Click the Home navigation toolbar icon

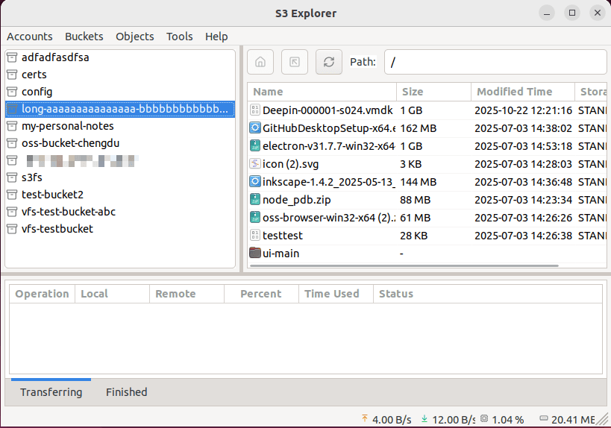260,62
